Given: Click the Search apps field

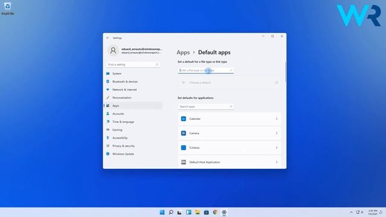Looking at the screenshot, I should coord(206,107).
